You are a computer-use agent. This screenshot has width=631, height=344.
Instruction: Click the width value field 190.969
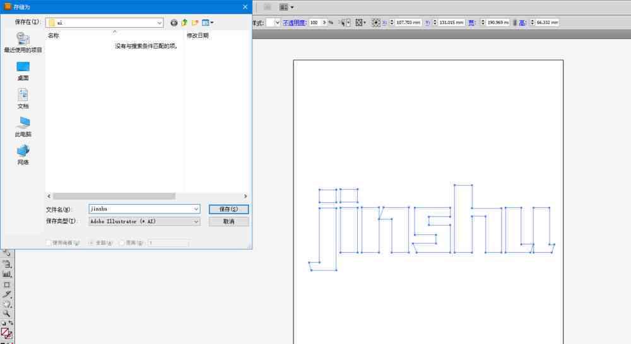pos(498,23)
